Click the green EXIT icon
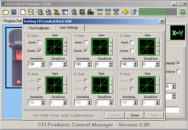 183,12
